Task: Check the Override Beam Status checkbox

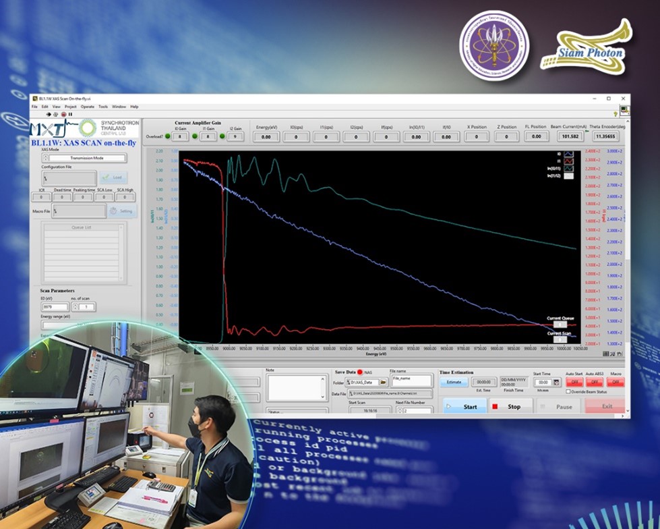Action: point(568,392)
